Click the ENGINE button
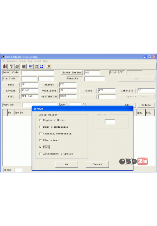 tap(11, 91)
